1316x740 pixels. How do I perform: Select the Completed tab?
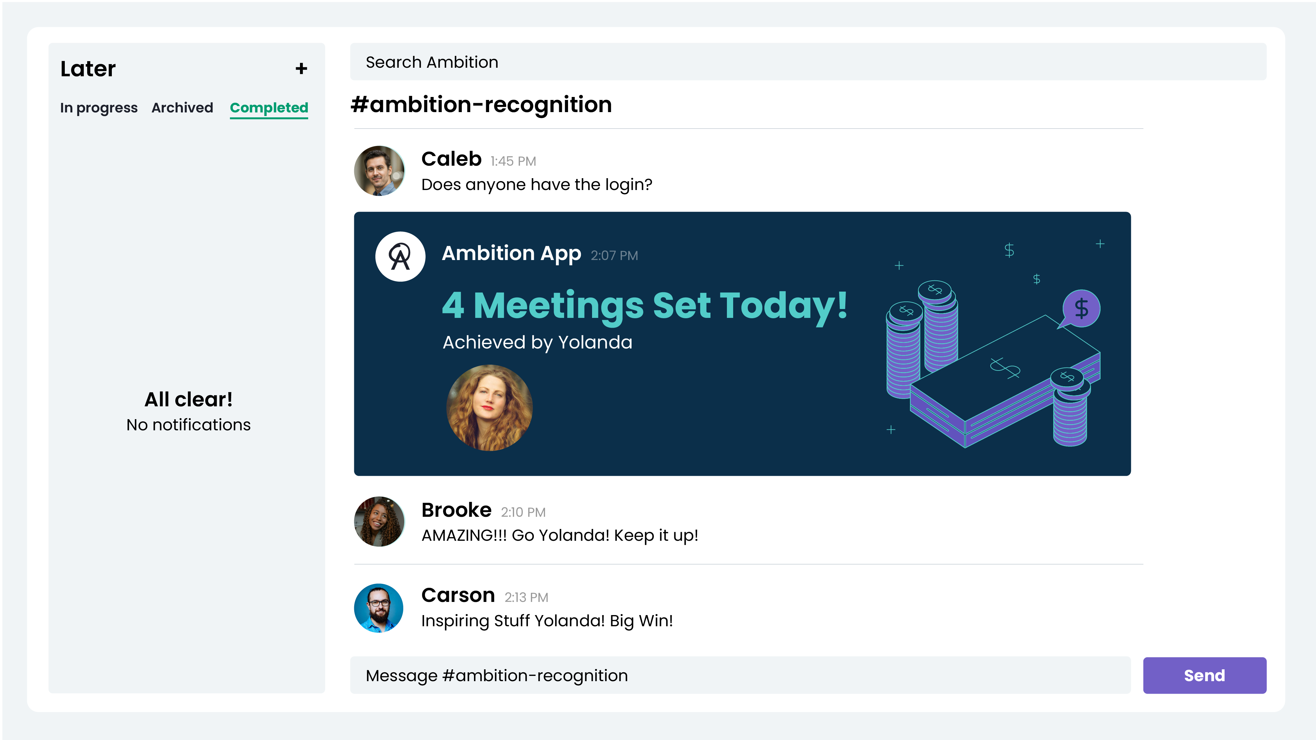click(x=269, y=108)
